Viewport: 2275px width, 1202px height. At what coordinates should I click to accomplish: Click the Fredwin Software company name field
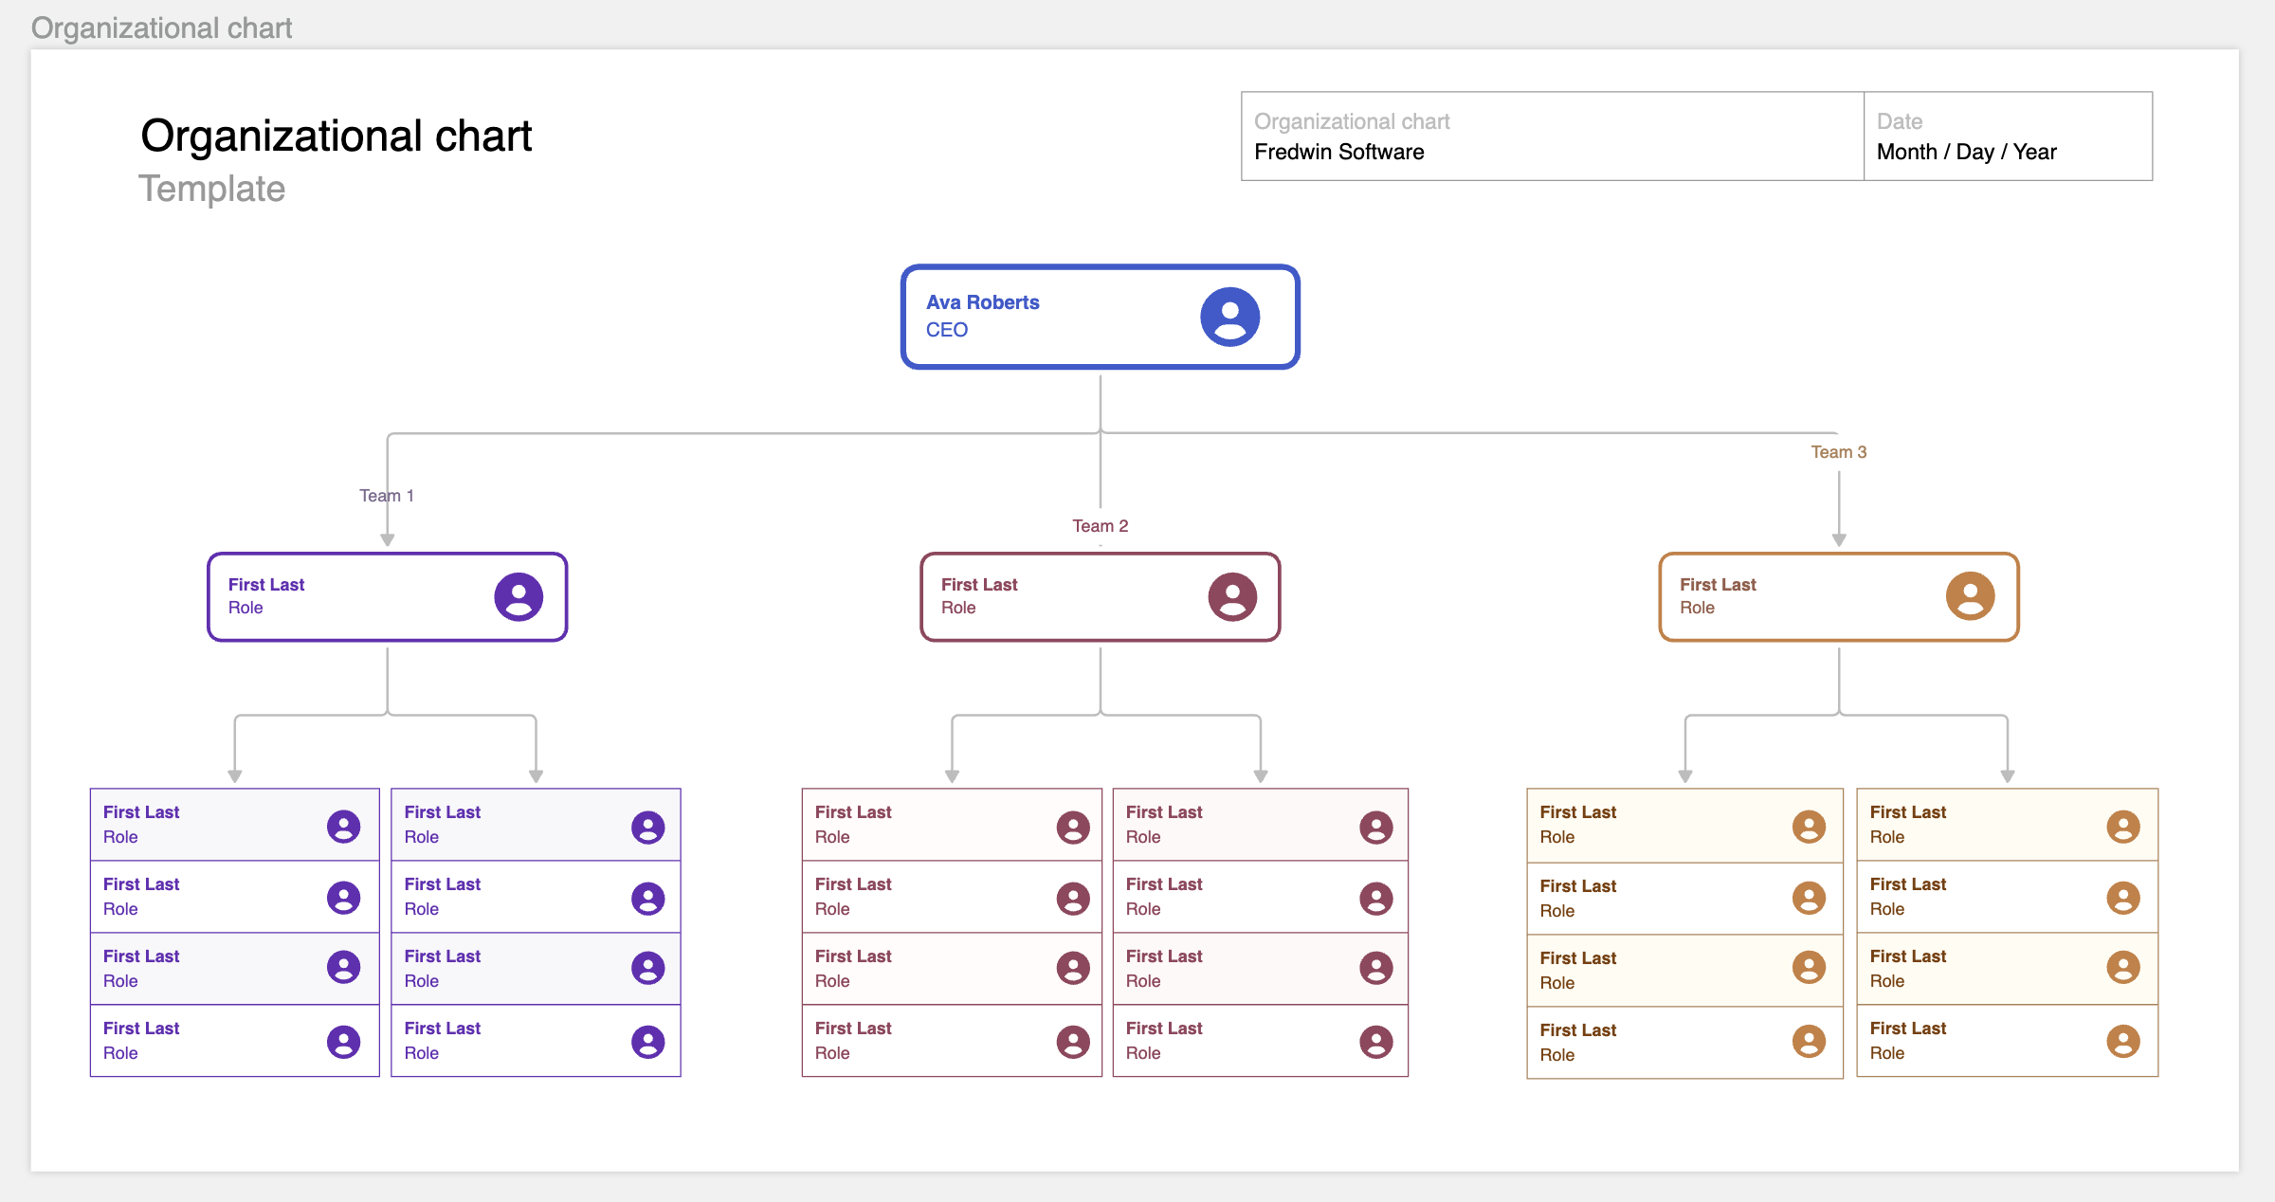coord(1338,152)
